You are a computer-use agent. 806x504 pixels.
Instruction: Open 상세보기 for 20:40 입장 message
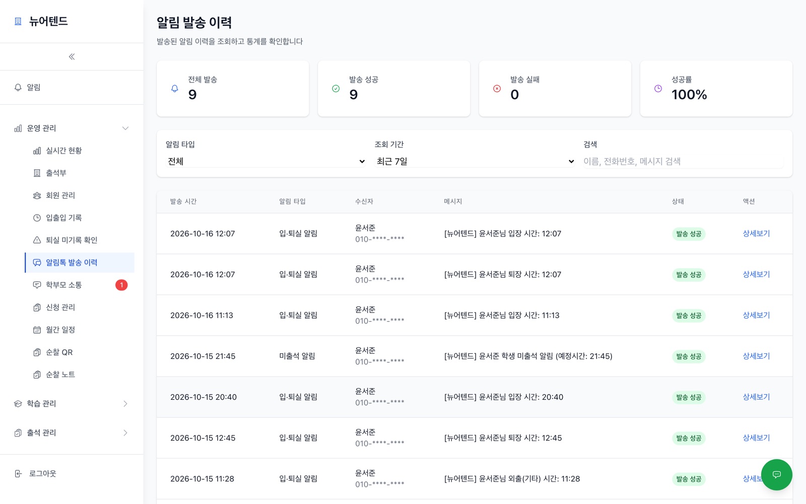756,397
